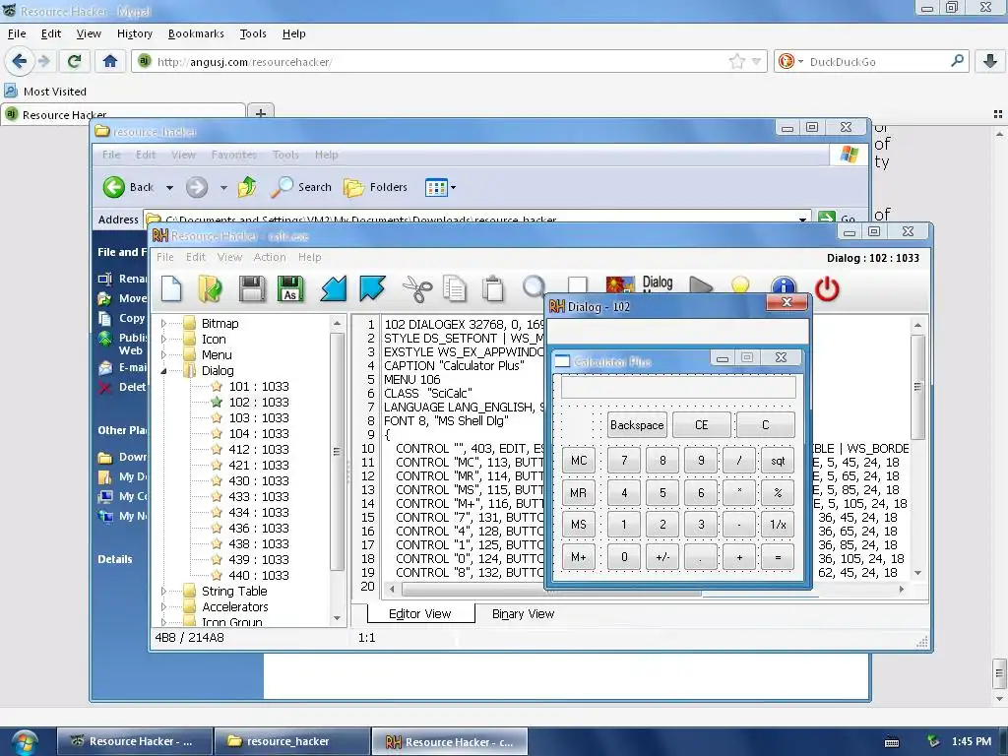Click the taskbar clock 1:45 PM
The height and width of the screenshot is (756, 1008).
(x=972, y=741)
